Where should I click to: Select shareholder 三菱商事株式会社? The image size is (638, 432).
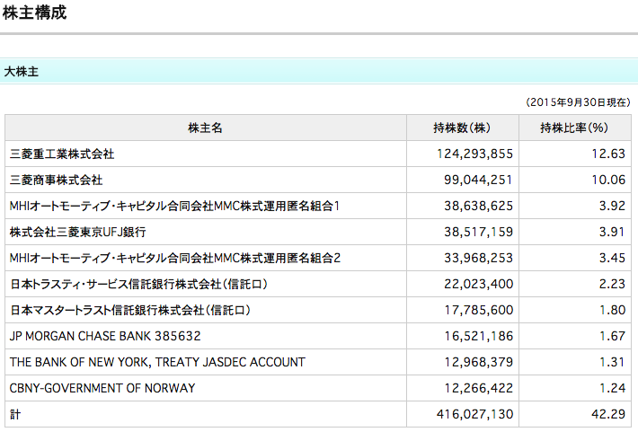[x=56, y=180]
